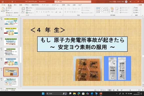
Task: Click the Cut scissors icon
Action: [x=6, y=8]
